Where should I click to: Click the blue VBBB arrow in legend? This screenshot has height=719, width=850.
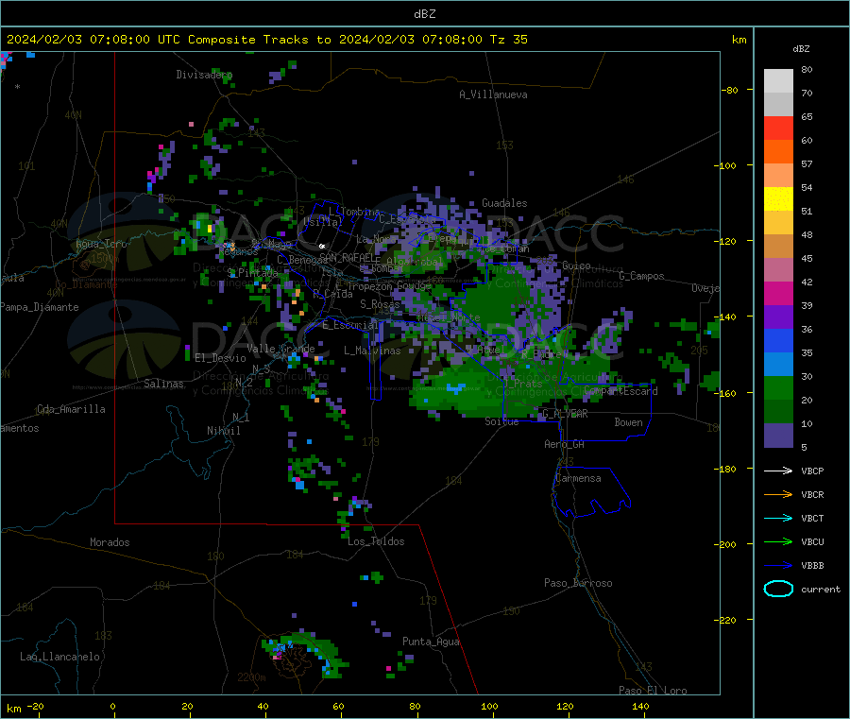[x=778, y=566]
